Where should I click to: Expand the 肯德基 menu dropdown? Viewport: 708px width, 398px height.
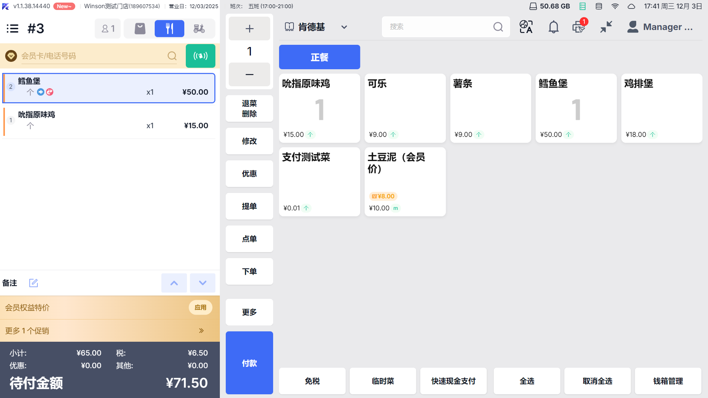tap(344, 27)
